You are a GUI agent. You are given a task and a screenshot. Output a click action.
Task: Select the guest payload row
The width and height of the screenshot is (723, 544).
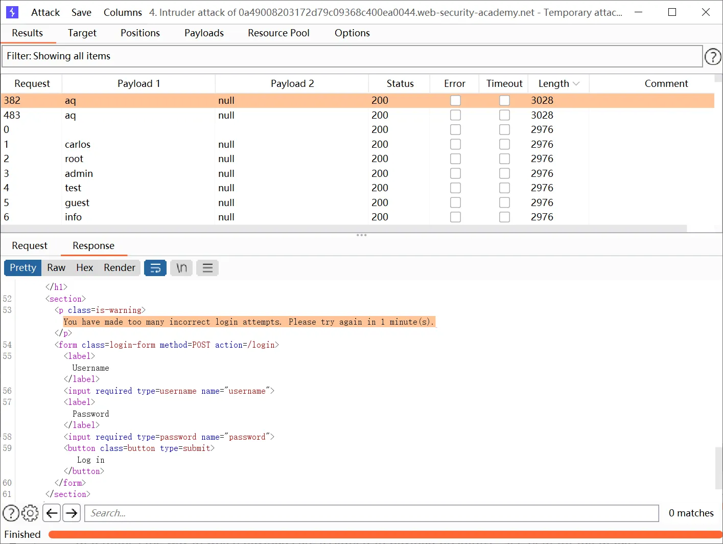click(x=357, y=202)
